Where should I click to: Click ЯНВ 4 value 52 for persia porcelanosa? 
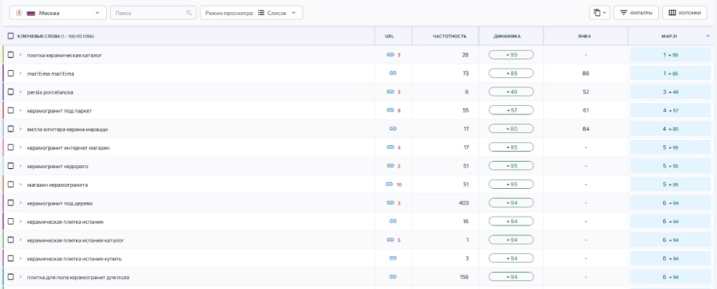tap(586, 92)
